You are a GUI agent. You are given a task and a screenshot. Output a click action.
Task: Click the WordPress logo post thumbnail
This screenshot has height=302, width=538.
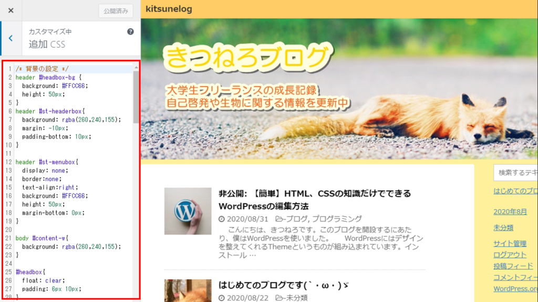[x=188, y=211]
